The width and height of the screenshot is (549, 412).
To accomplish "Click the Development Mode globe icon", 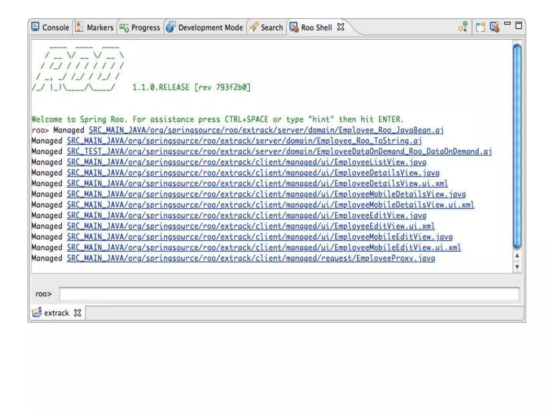I will click(170, 27).
